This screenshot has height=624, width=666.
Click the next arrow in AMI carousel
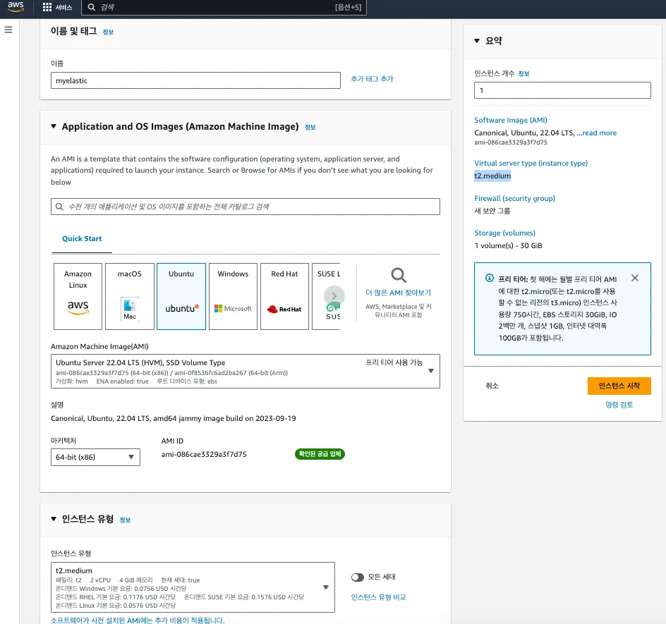pos(334,296)
